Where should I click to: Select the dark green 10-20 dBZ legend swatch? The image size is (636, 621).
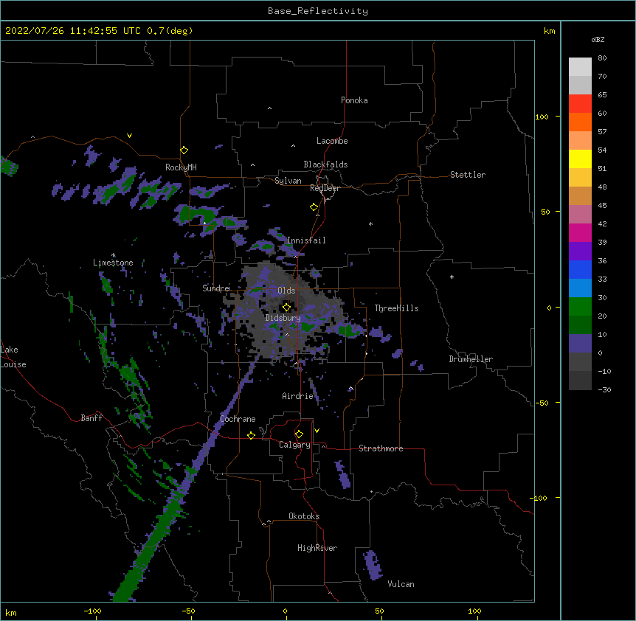click(580, 325)
